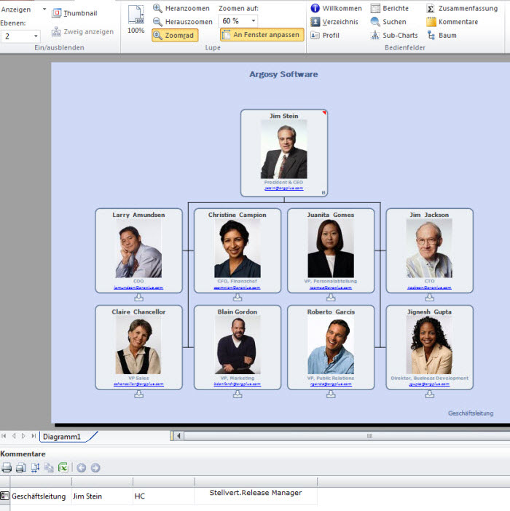The height and width of the screenshot is (511, 510).
Task: Open Jignesh Gupta's email link
Action: [x=429, y=384]
